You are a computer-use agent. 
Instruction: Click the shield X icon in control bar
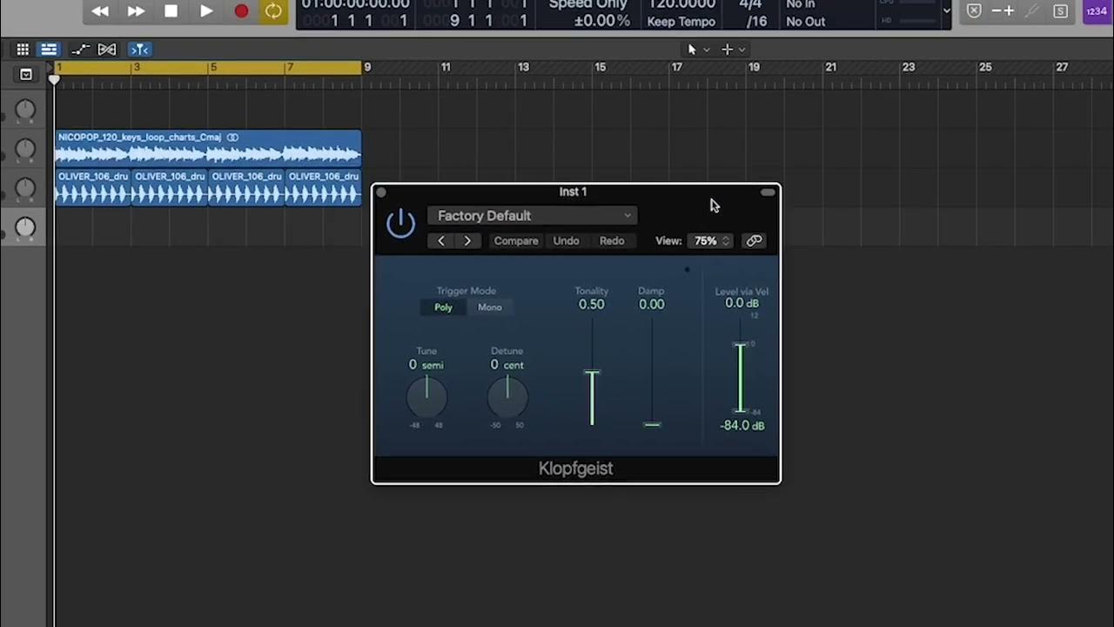974,11
